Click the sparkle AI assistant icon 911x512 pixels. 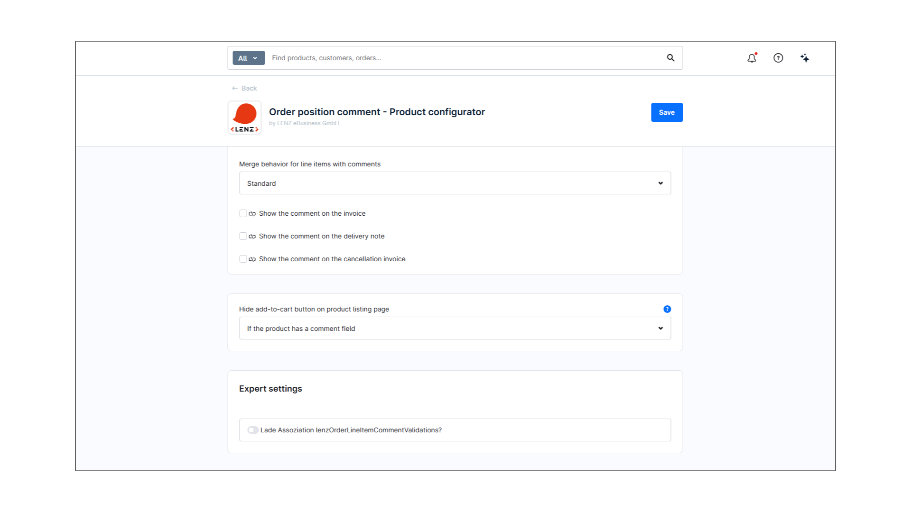click(x=805, y=58)
